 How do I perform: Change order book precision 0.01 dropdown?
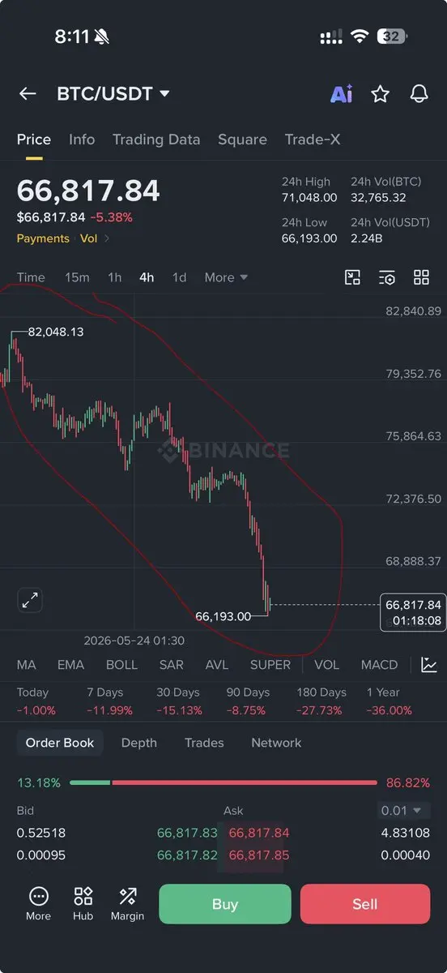[x=404, y=810]
